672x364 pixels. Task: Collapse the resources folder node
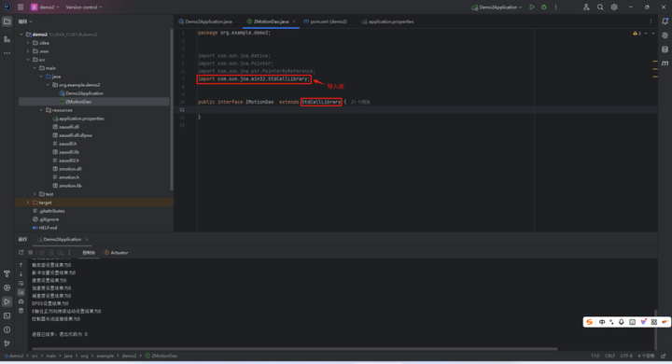point(42,110)
